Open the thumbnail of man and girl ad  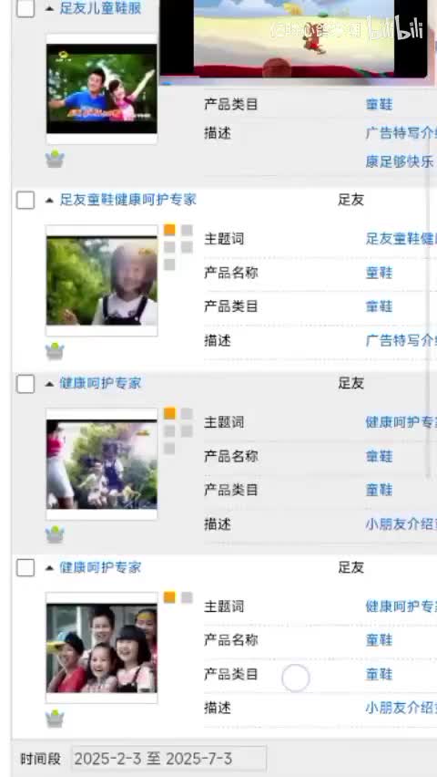[x=101, y=88]
